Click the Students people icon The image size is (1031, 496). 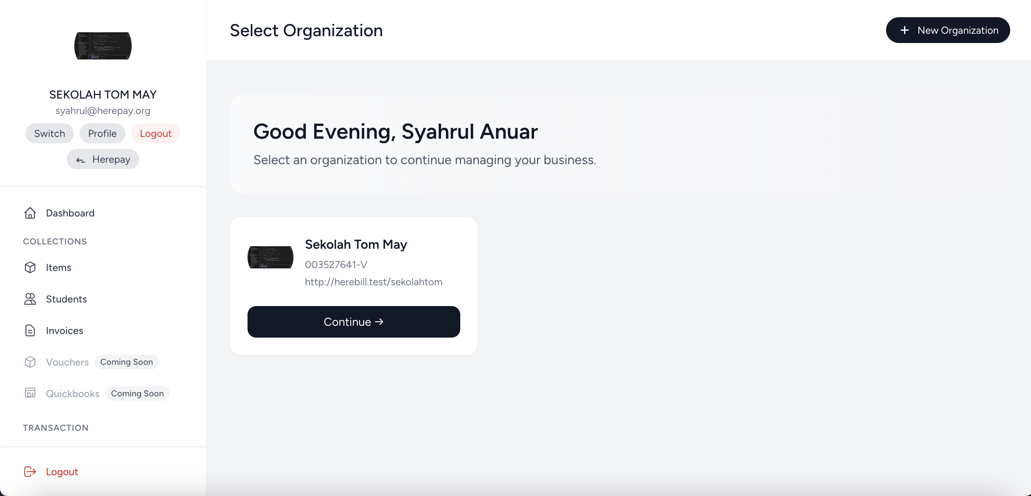pos(30,299)
